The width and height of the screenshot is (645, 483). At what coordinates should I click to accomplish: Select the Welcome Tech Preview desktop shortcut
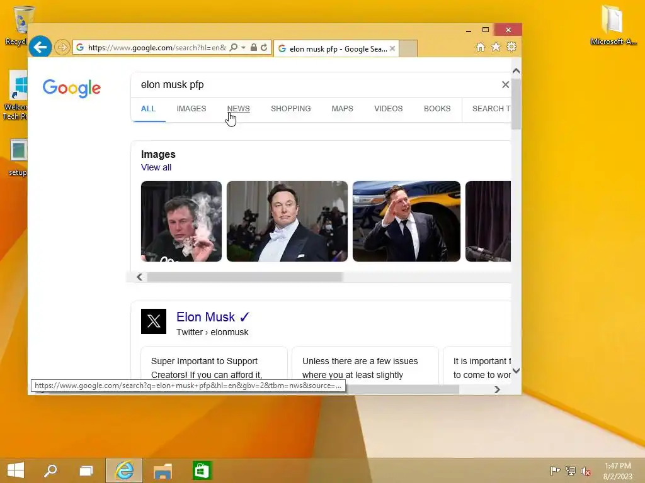(16, 96)
